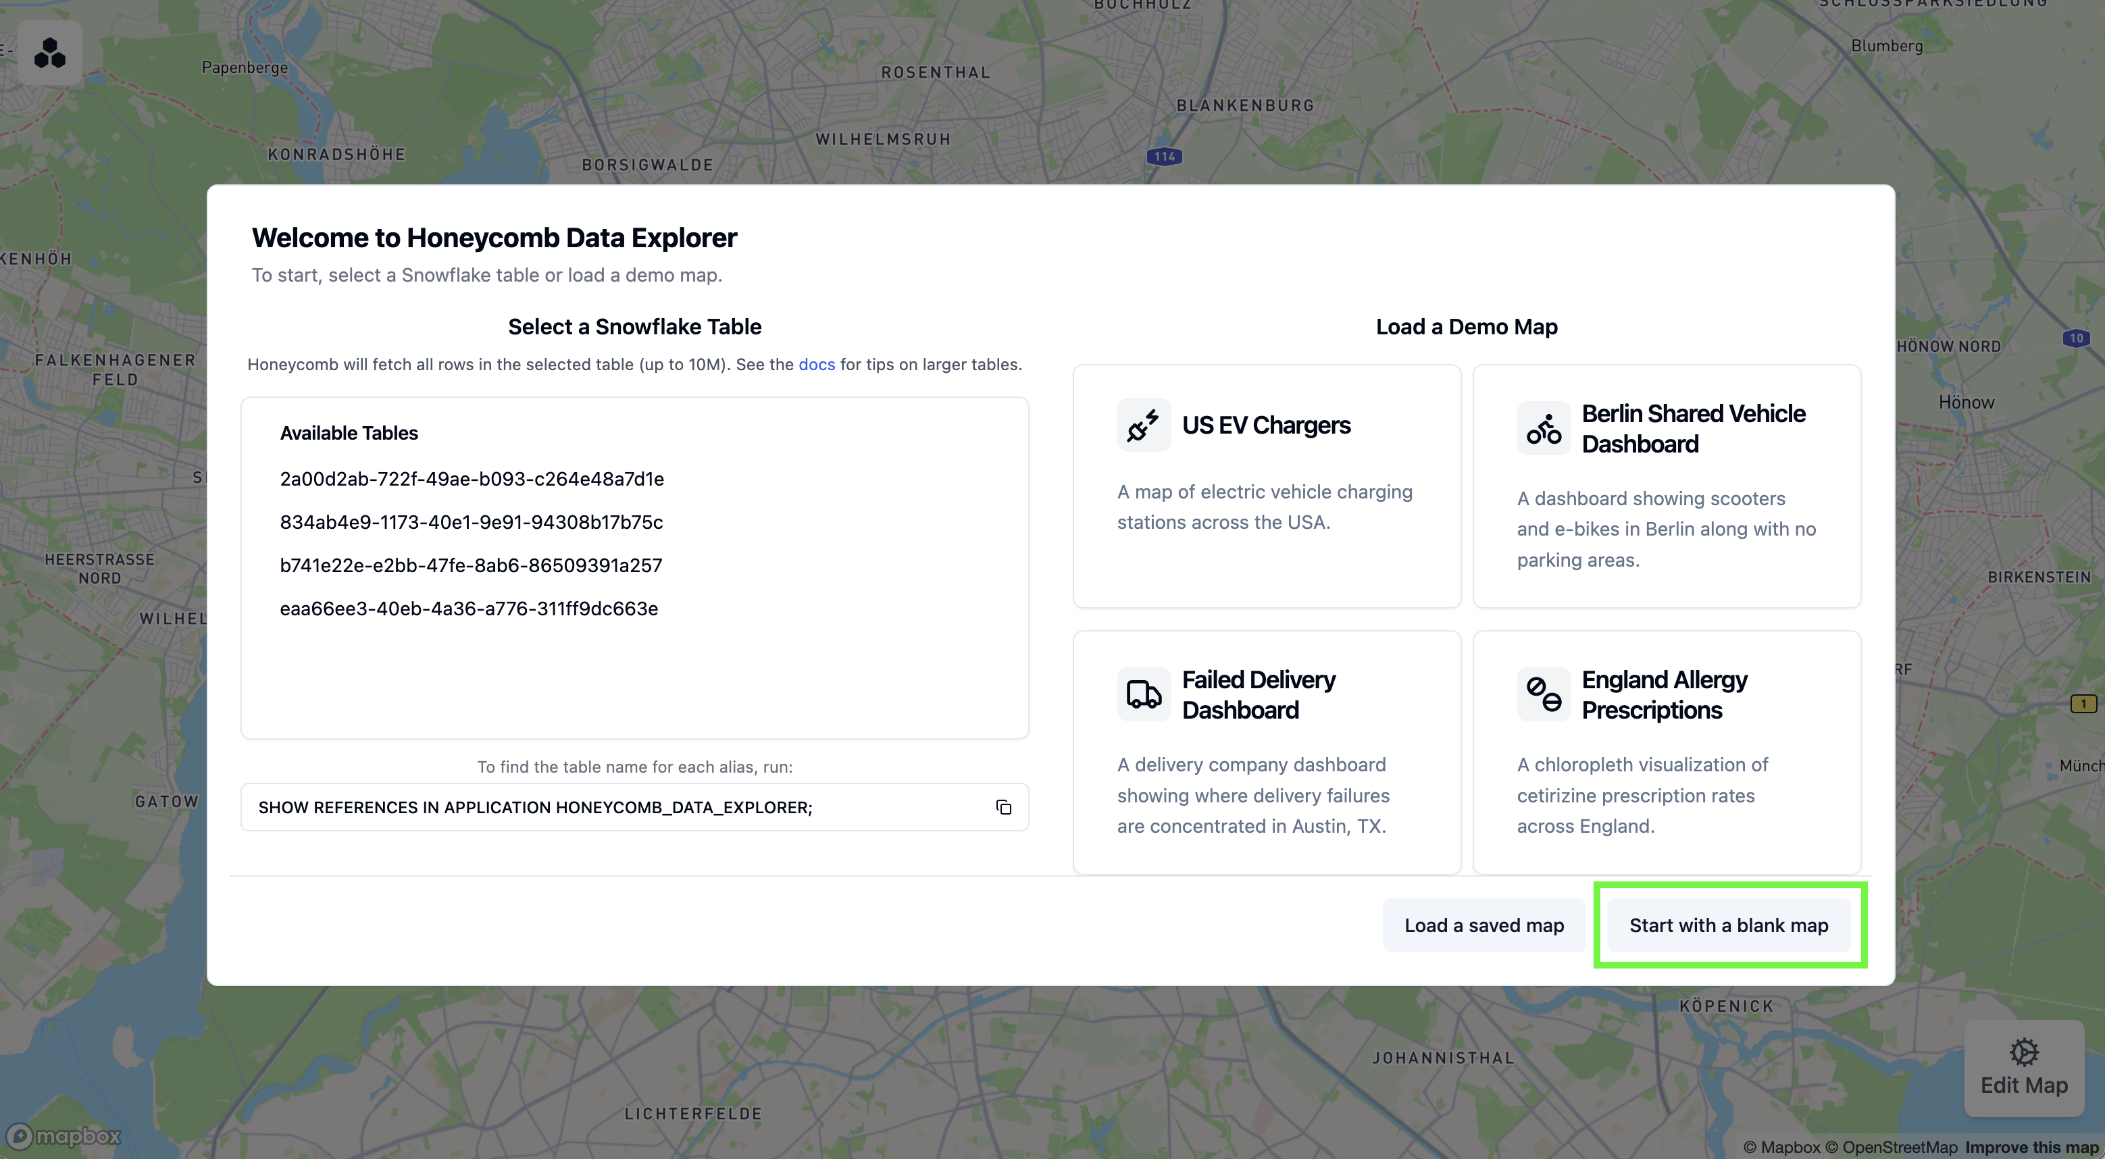Click the allergy pills icon
This screenshot has width=2105, height=1159.
[1544, 694]
